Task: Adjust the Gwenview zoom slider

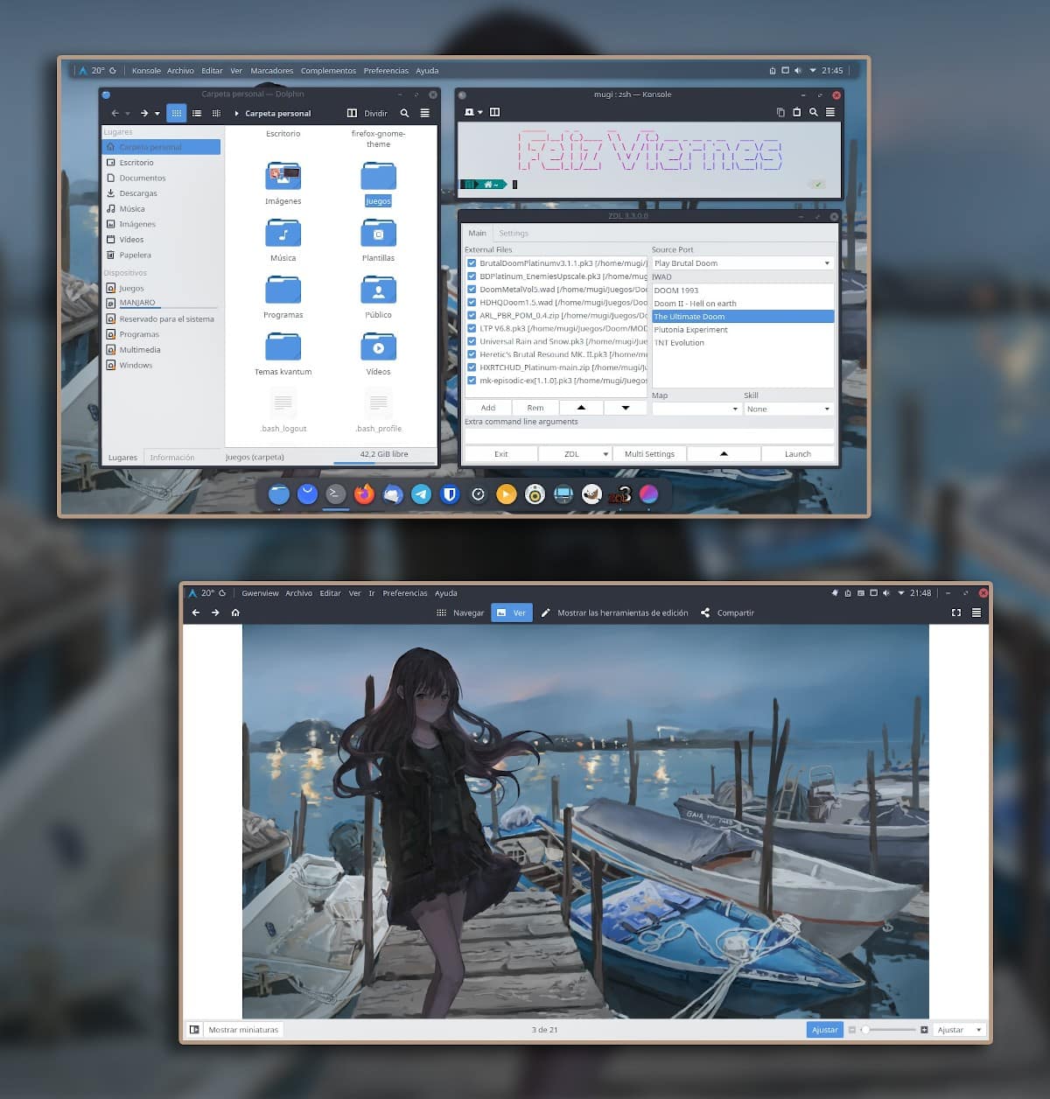Action: click(888, 1030)
